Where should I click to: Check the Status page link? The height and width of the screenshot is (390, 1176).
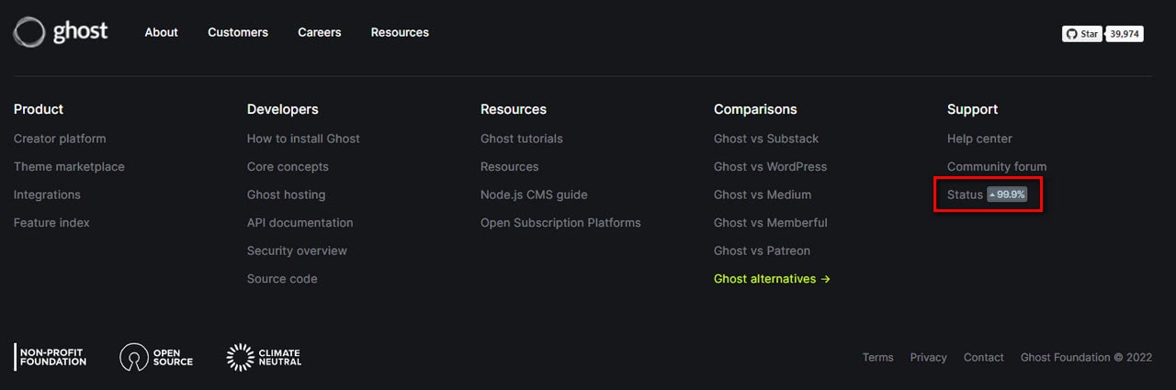pos(965,195)
